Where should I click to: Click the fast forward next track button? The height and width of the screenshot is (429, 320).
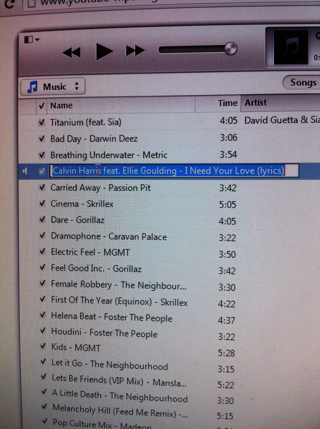pos(135,51)
